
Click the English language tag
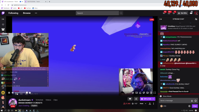tap(34, 106)
